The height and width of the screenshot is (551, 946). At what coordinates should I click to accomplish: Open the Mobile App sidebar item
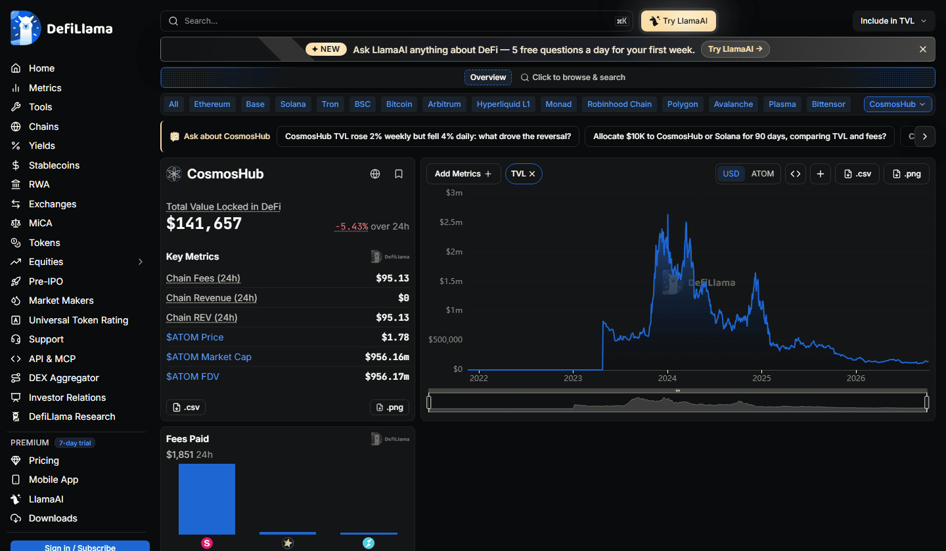(x=53, y=480)
